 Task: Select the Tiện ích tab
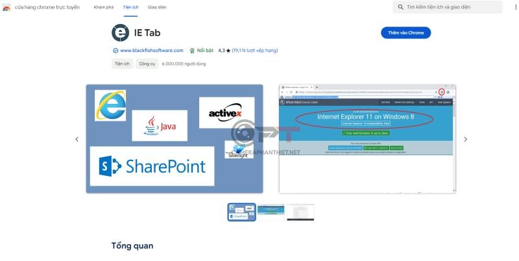point(131,7)
